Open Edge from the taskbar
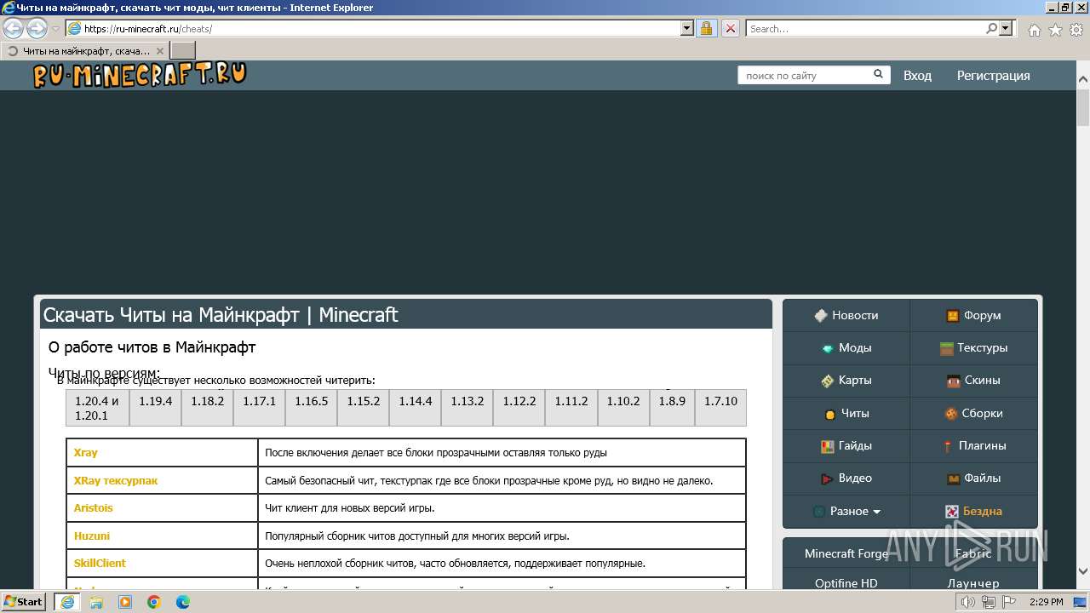 tap(183, 602)
